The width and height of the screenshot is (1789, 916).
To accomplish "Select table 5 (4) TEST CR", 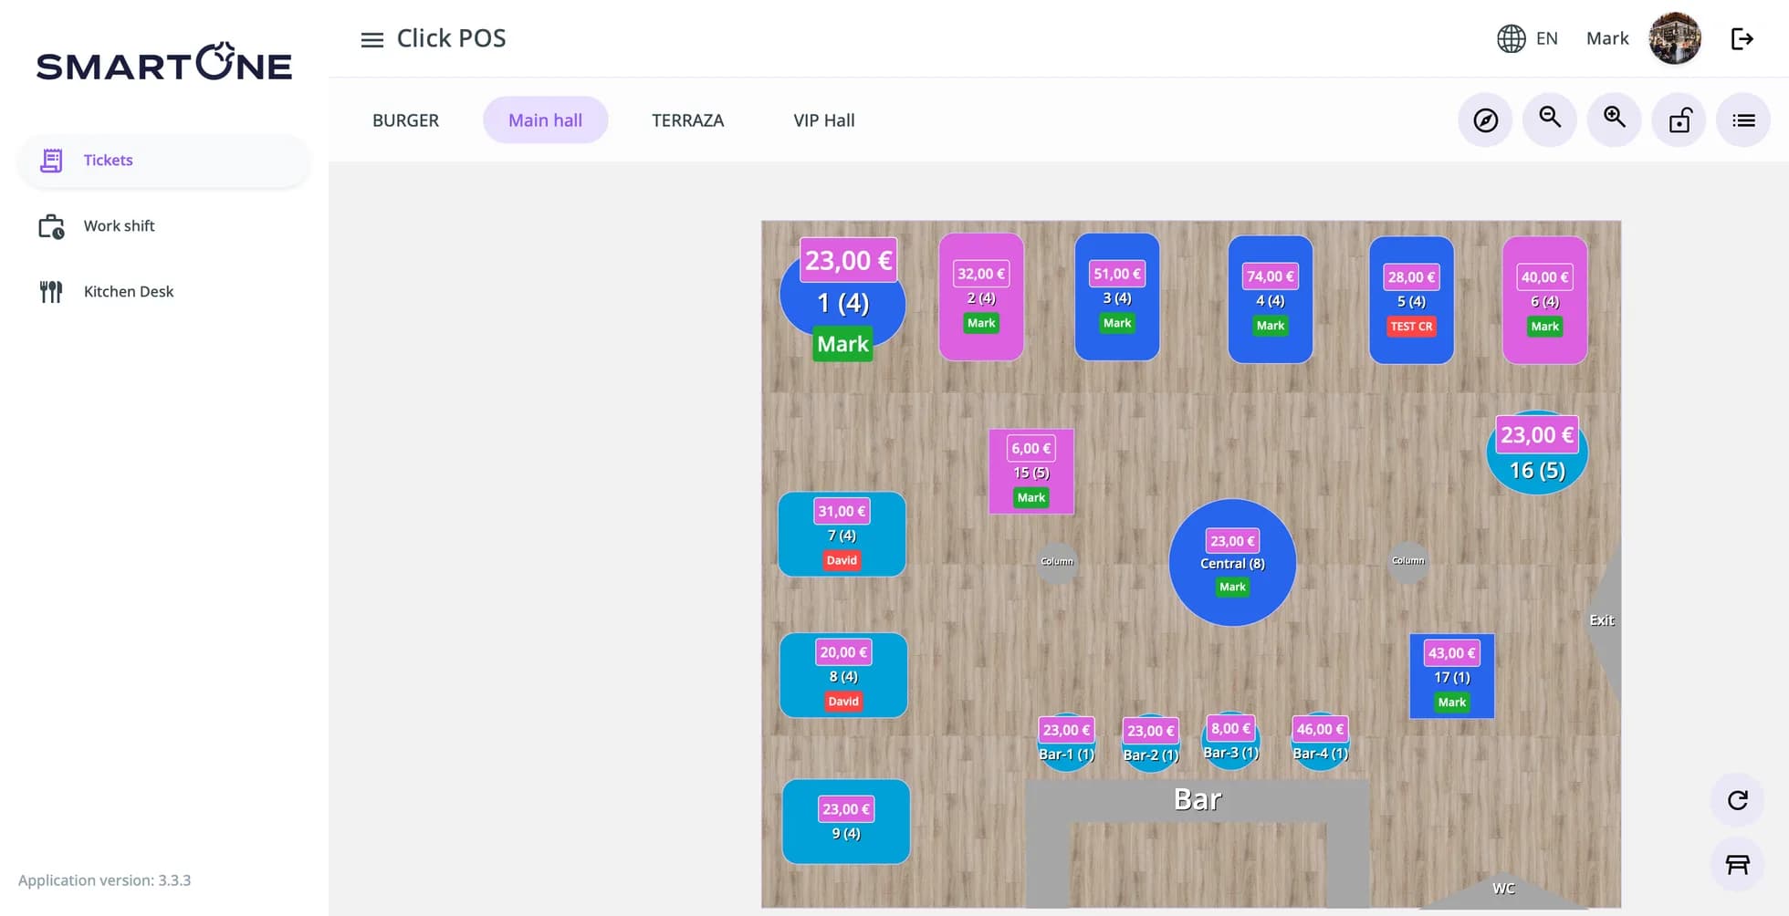I will coord(1411,300).
